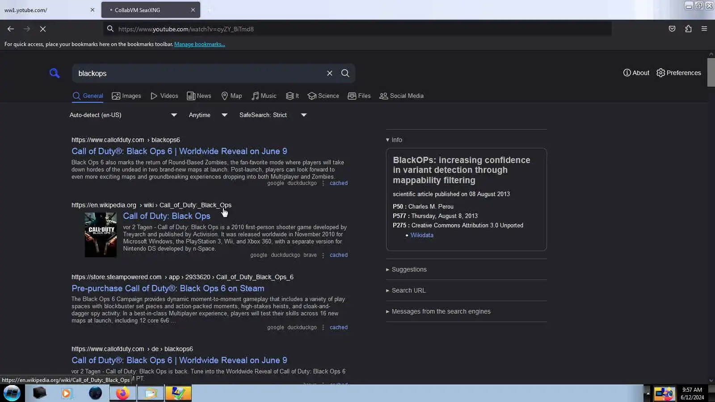Expand the Suggestions section
This screenshot has width=715, height=402.
click(x=406, y=270)
